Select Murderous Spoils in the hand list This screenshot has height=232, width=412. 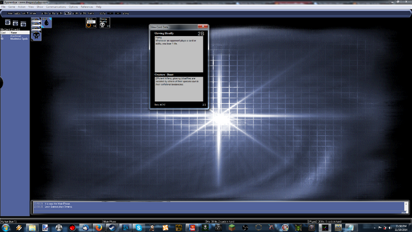coord(15,39)
